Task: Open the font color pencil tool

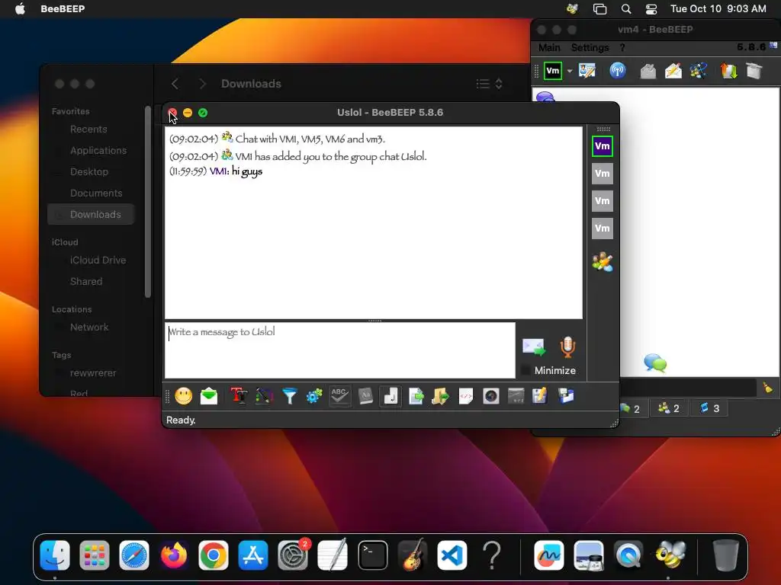Action: [x=265, y=396]
